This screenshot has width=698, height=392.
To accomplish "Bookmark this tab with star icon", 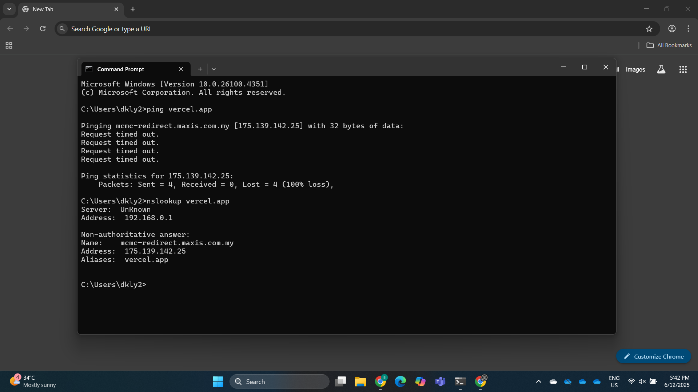I will [649, 29].
